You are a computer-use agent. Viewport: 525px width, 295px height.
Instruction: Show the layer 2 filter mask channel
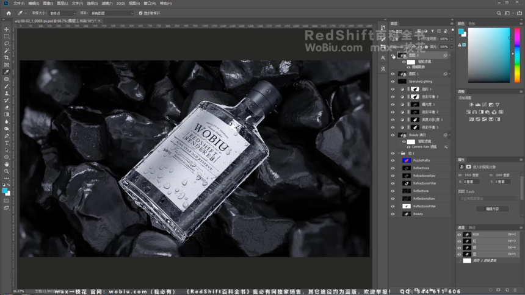[459, 260]
